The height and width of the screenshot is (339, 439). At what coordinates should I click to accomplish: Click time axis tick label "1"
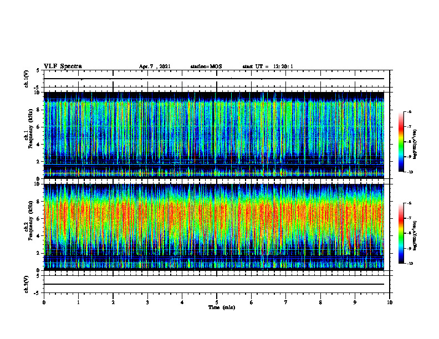78,302
